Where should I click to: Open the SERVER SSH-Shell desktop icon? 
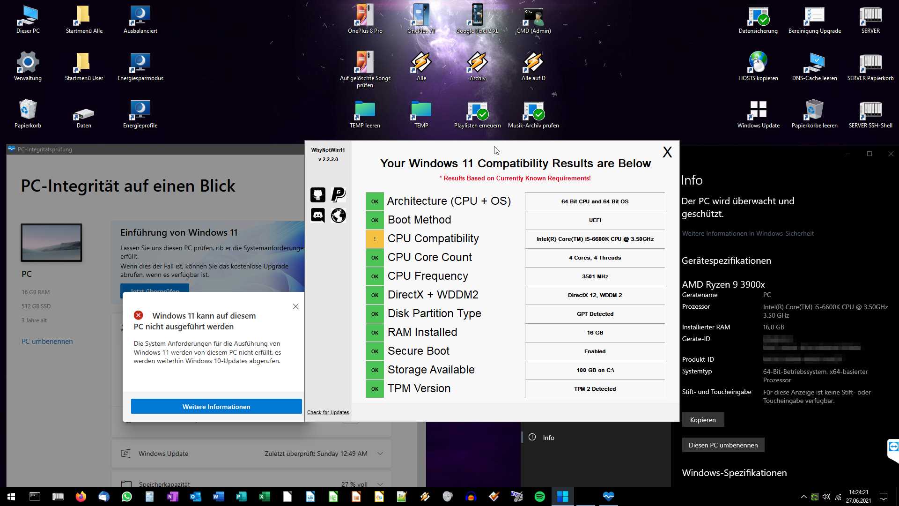871,114
